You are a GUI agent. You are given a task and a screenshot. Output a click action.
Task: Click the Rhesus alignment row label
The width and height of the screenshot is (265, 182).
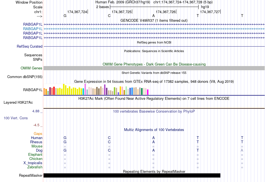(x=36, y=142)
